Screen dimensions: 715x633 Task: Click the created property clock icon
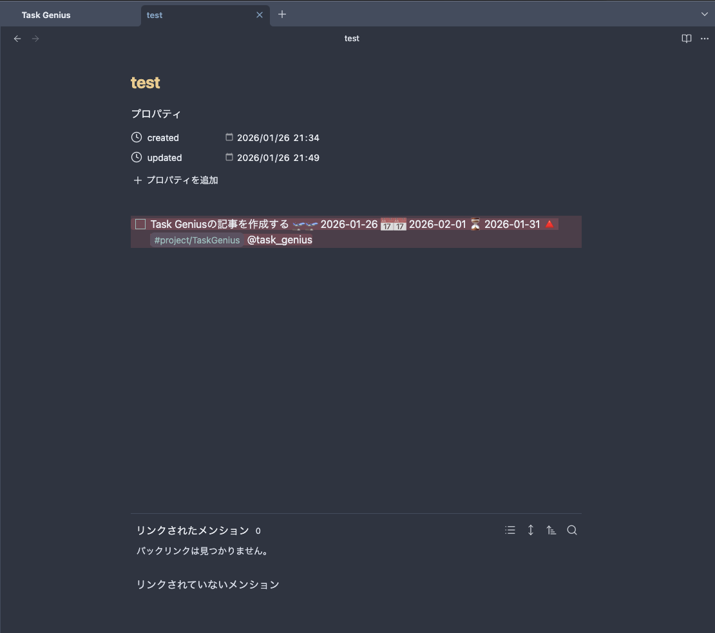pos(137,137)
